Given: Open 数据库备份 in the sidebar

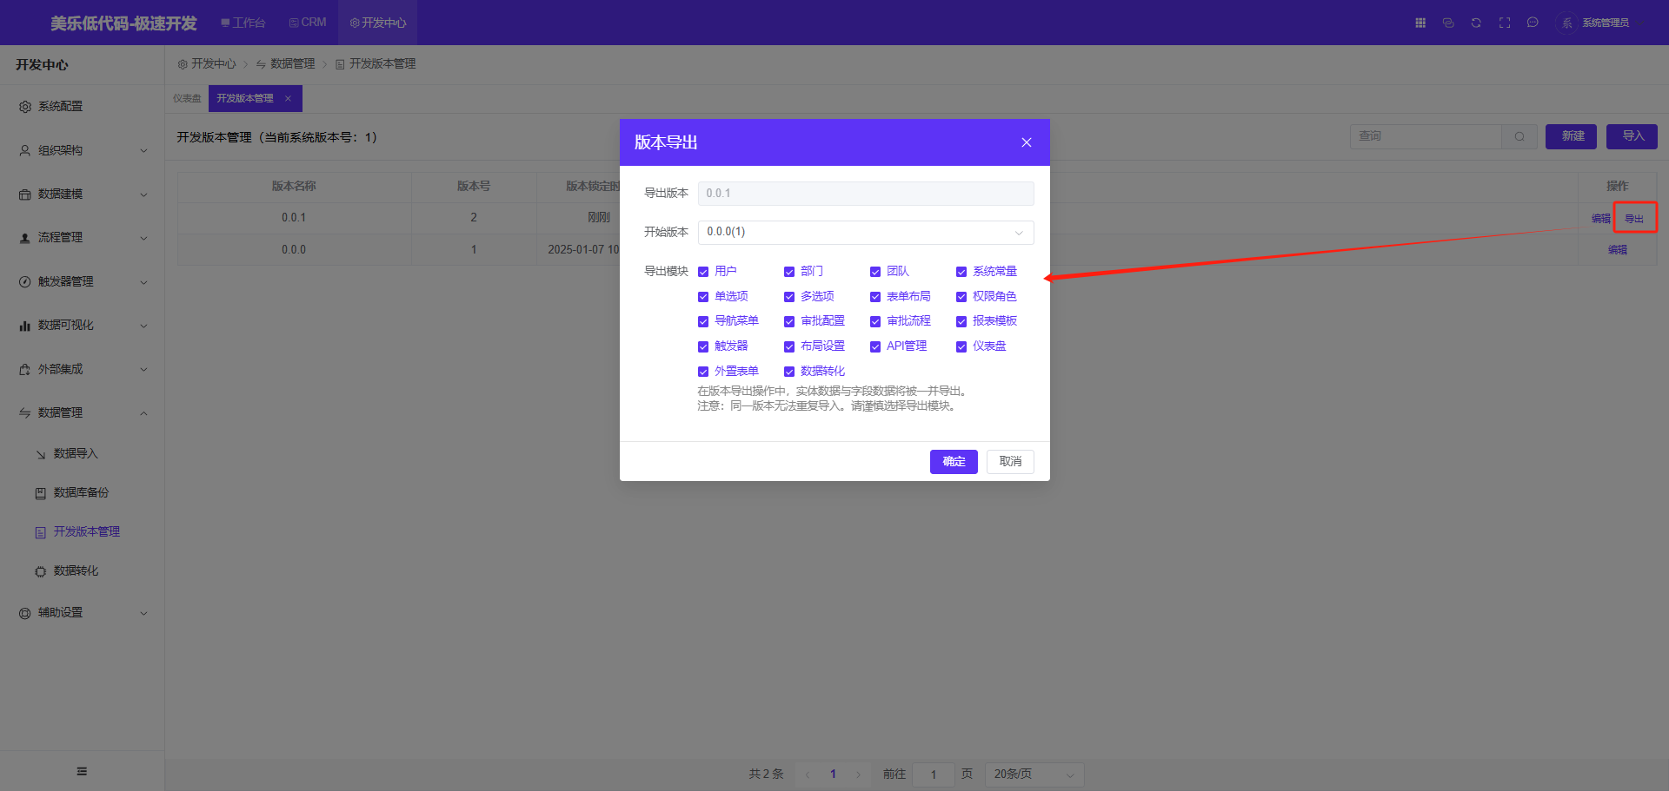Looking at the screenshot, I should point(81,492).
